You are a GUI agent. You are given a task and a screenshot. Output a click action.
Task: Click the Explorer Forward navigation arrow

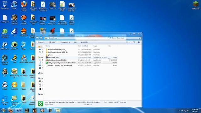tap(41, 38)
